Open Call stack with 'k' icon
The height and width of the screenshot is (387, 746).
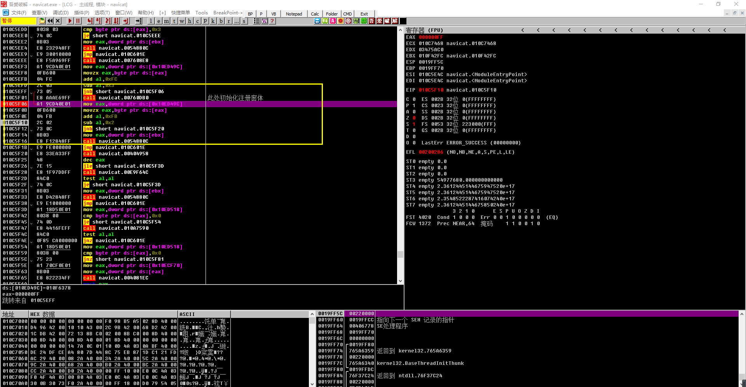click(x=213, y=21)
